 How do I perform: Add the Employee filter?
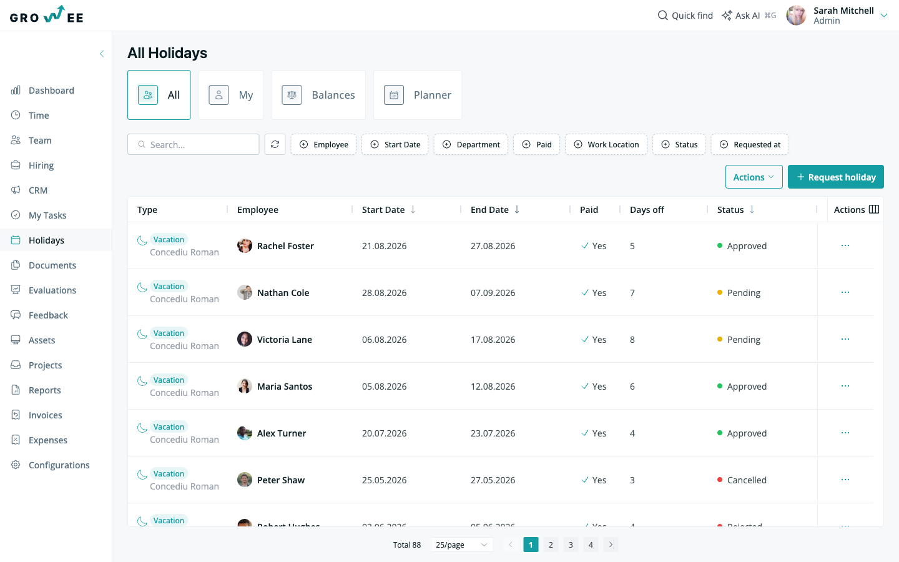pos(323,144)
